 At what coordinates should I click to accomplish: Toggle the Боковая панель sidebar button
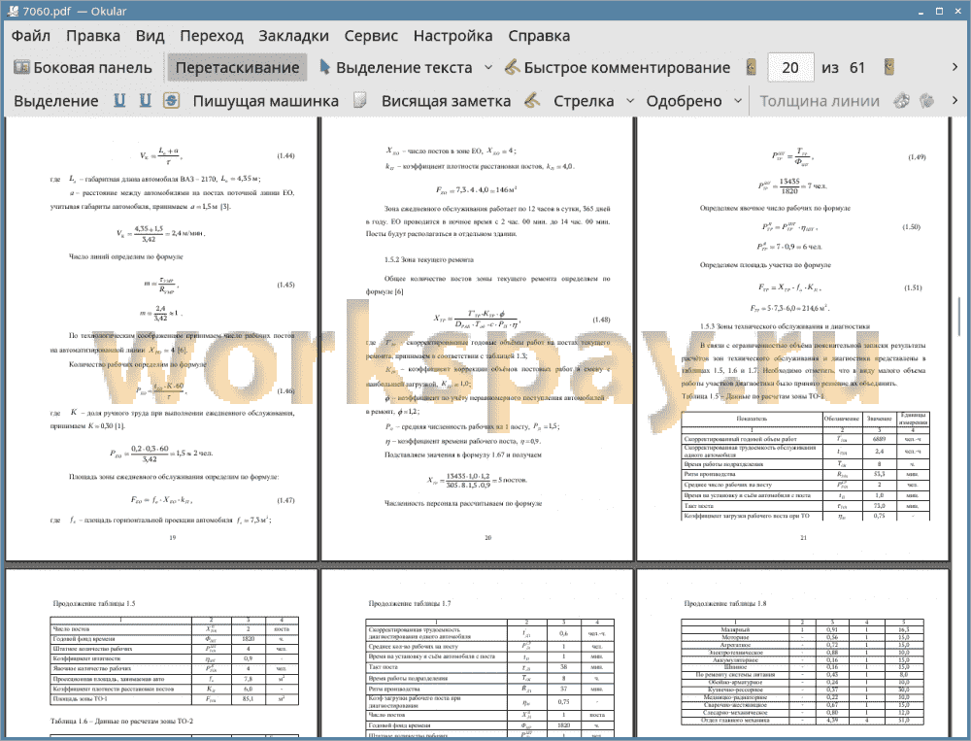click(83, 68)
